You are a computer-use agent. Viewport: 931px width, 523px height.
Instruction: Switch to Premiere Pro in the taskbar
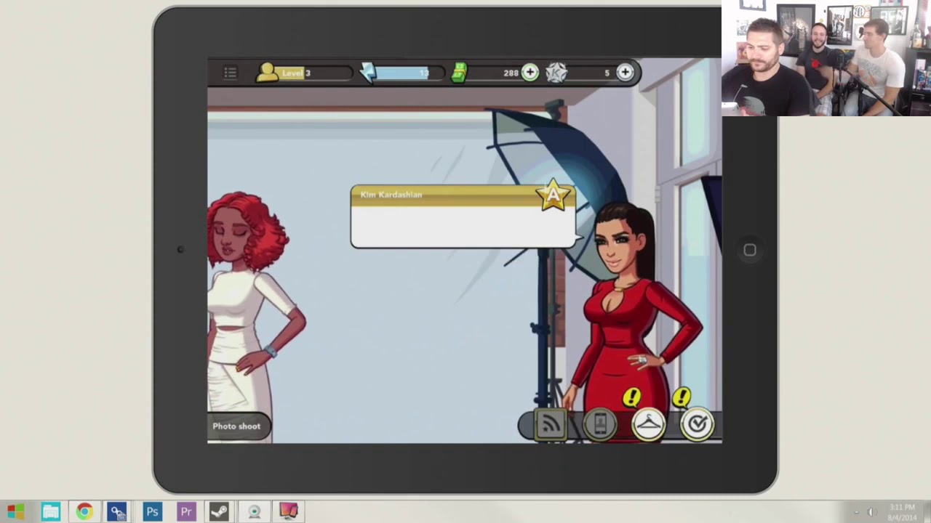point(186,511)
